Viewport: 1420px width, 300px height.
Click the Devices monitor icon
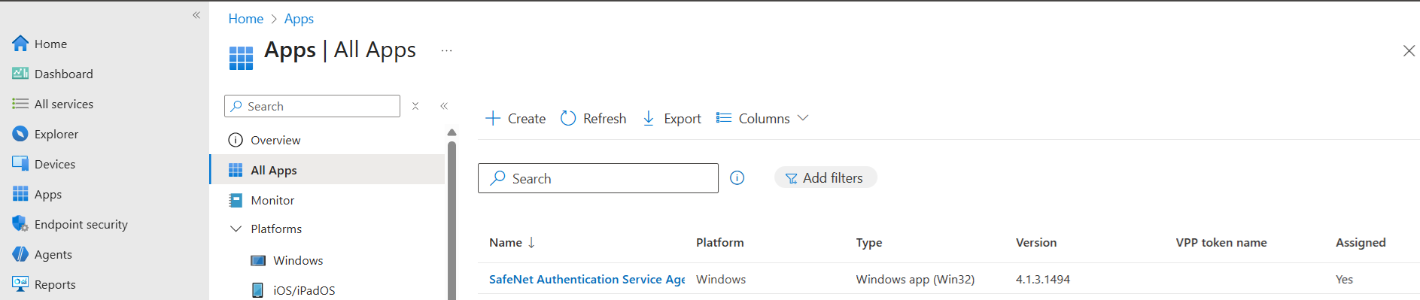tap(20, 164)
